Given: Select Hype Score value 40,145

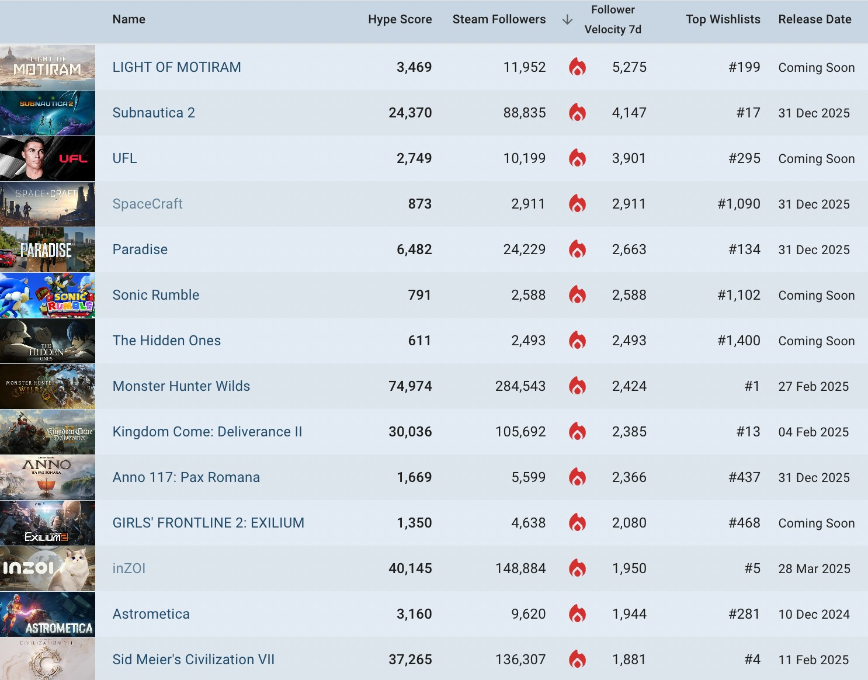Looking at the screenshot, I should tap(410, 568).
